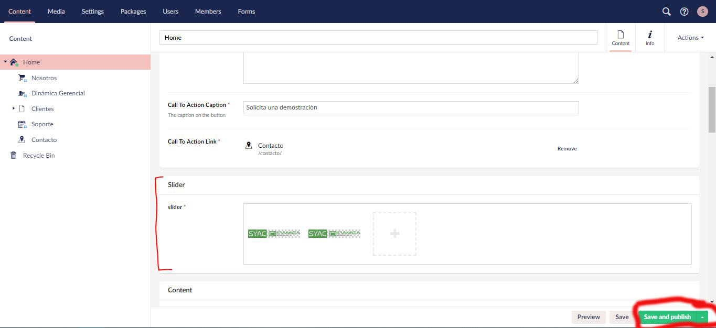Screen dimensions: 716x328
Task: Go to the Settings section
Action: (x=92, y=12)
